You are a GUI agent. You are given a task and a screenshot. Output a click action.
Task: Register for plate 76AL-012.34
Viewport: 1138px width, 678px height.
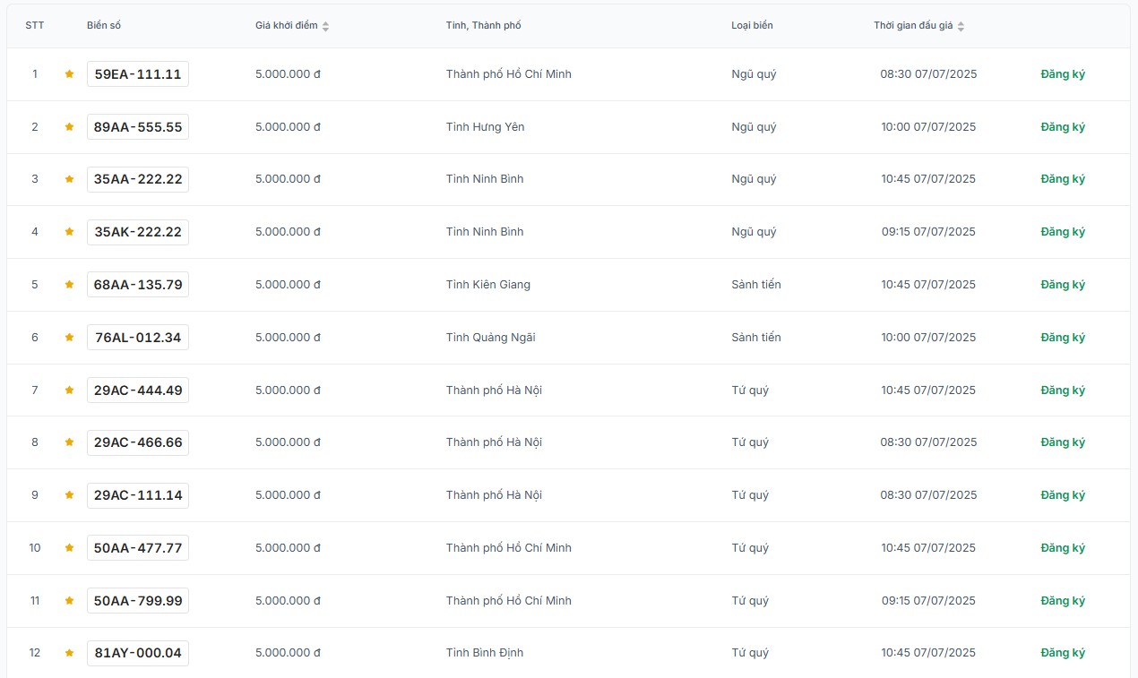pos(1063,338)
